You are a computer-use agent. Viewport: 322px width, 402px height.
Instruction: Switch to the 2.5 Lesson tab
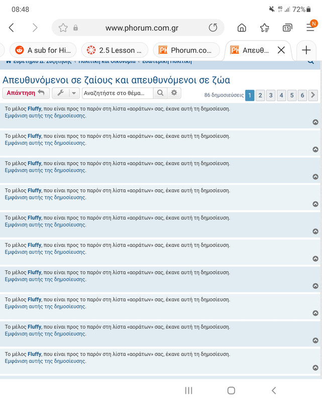coord(115,50)
